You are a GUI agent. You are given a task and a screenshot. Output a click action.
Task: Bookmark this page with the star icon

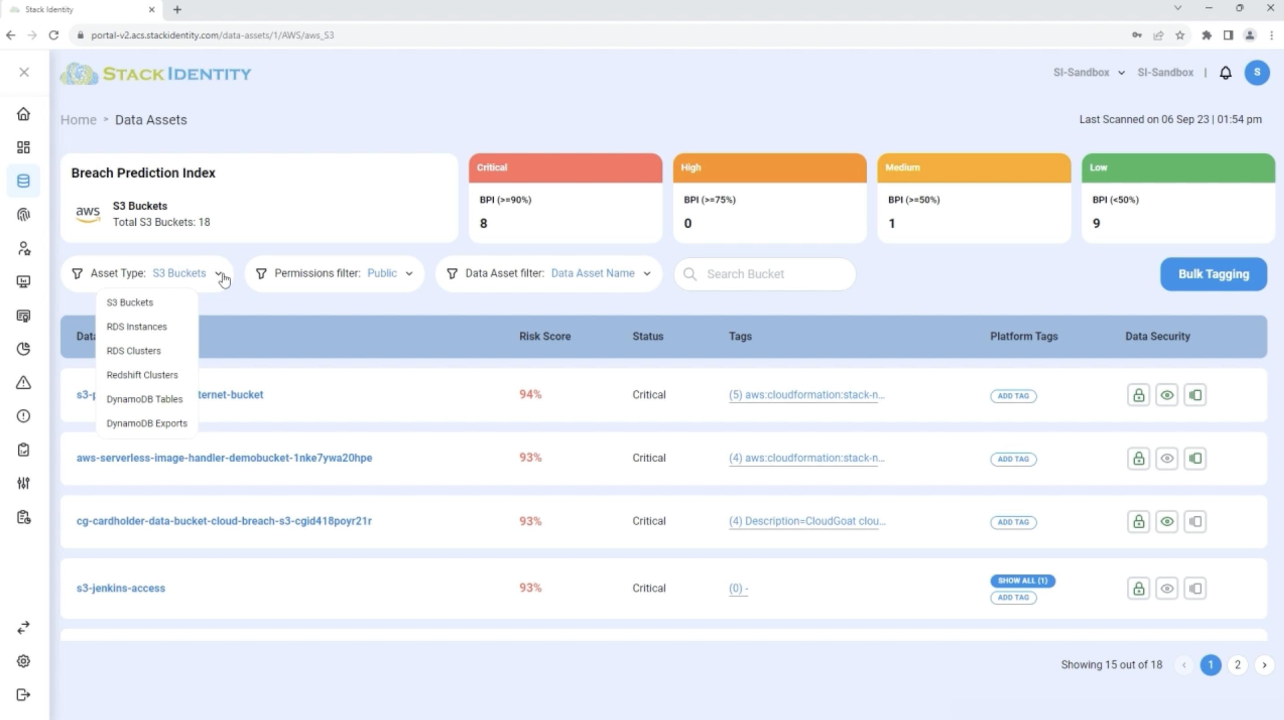coord(1180,35)
